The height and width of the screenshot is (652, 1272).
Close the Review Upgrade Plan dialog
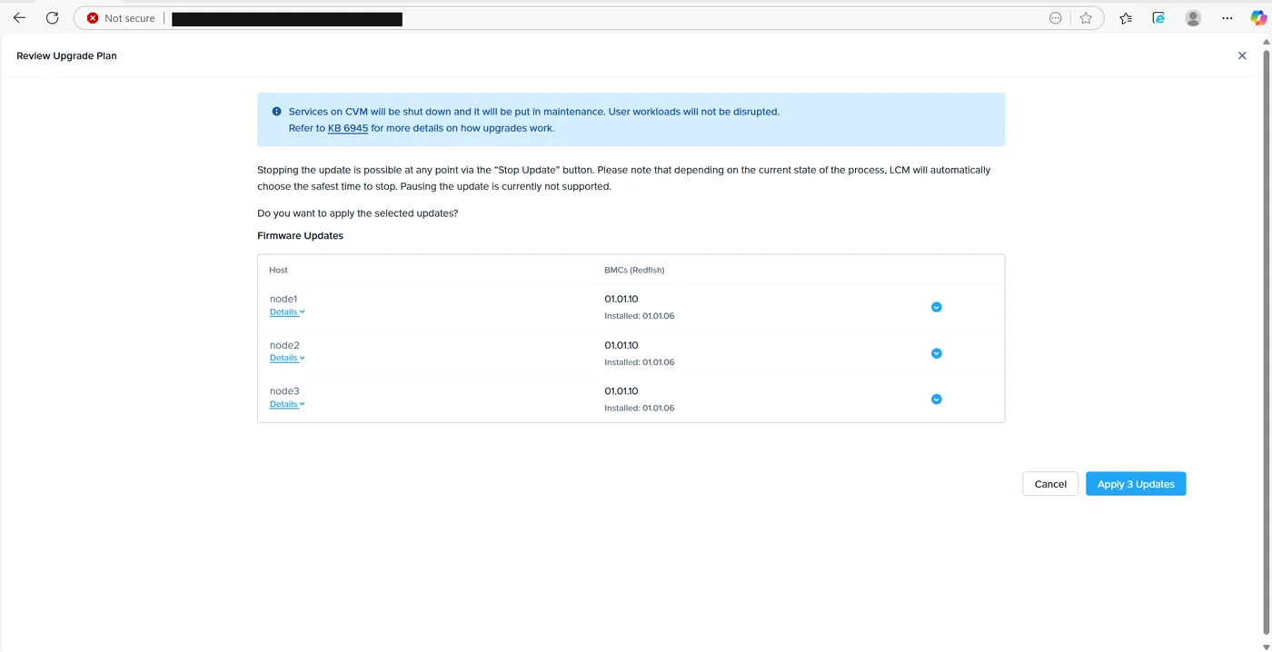pyautogui.click(x=1242, y=55)
